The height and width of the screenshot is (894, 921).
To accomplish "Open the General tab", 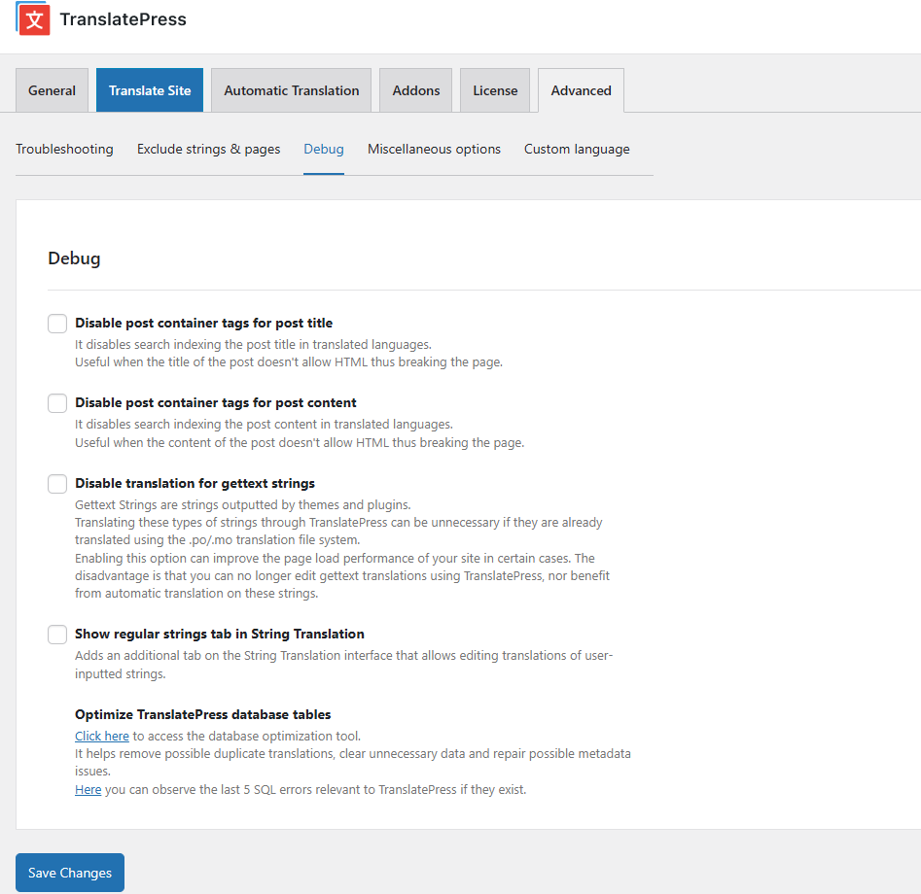I will pos(52,90).
